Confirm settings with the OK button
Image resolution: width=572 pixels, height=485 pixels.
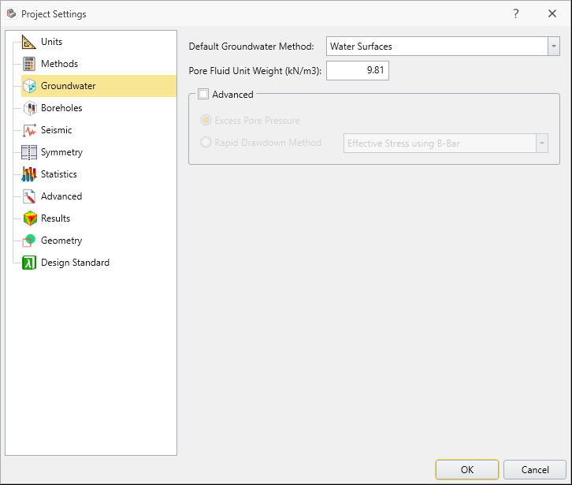tap(467, 470)
